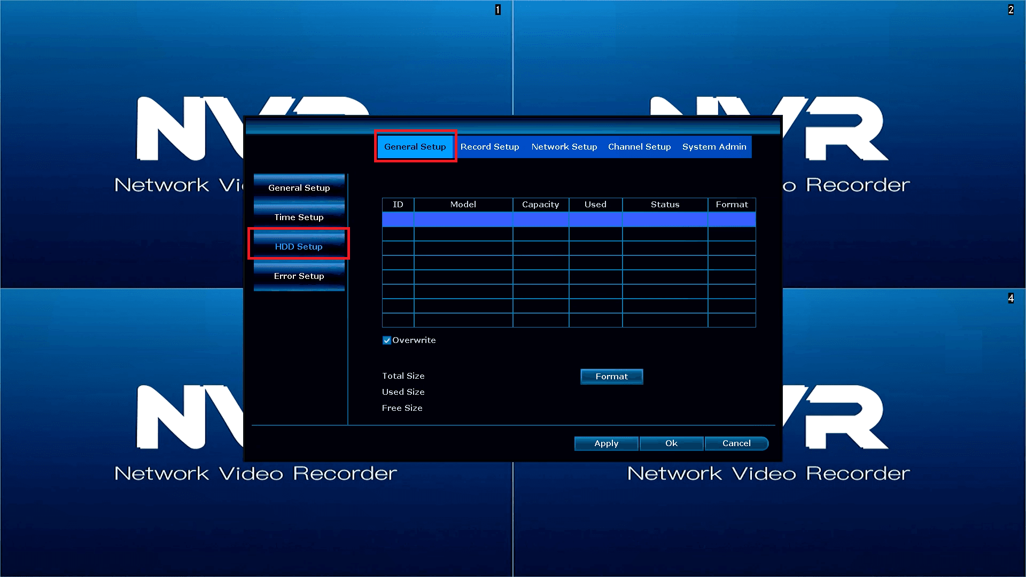1026x577 pixels.
Task: Click the Model column header
Action: click(x=463, y=205)
